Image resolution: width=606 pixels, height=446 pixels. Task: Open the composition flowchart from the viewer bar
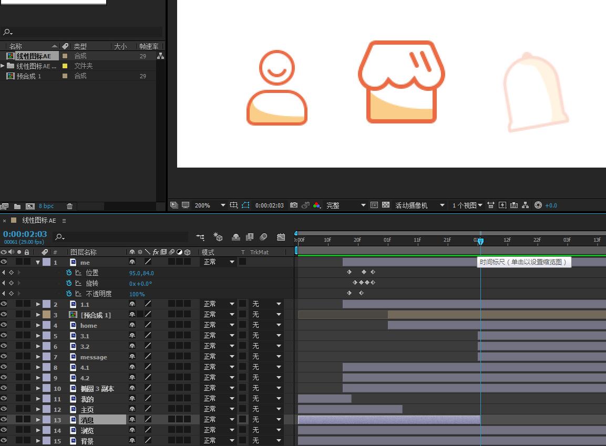[x=525, y=205]
